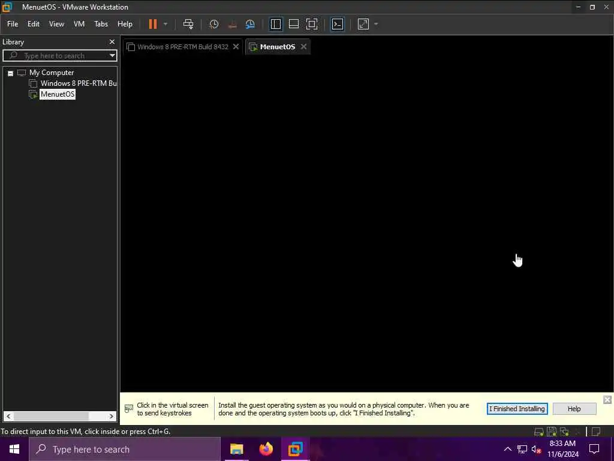Select MenuetOS in the library tree
Screen dimensions: 614x461
tap(58, 94)
